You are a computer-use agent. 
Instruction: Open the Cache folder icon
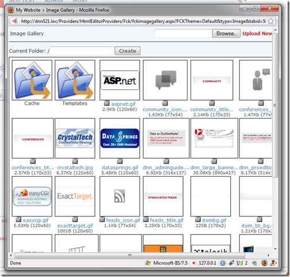click(32, 80)
